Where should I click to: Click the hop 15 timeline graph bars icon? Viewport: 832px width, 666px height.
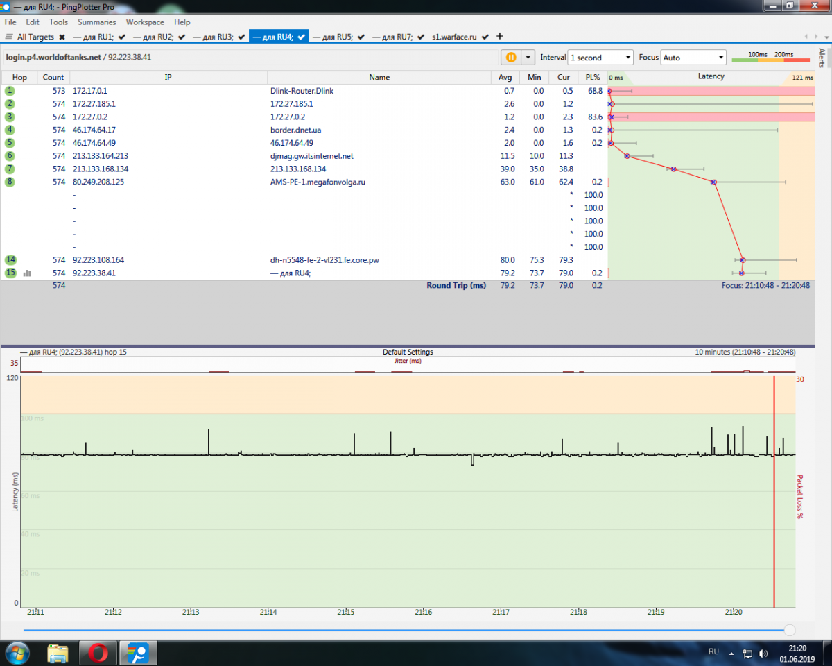point(27,273)
